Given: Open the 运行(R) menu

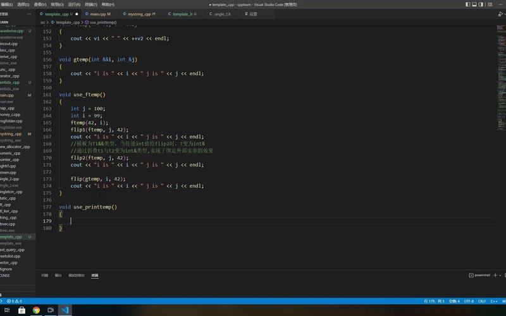Looking at the screenshot, I should pyautogui.click(x=74, y=4).
